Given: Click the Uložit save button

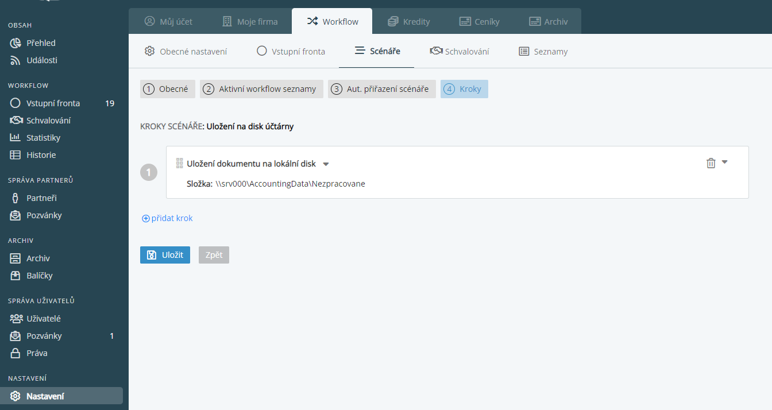Looking at the screenshot, I should [165, 255].
